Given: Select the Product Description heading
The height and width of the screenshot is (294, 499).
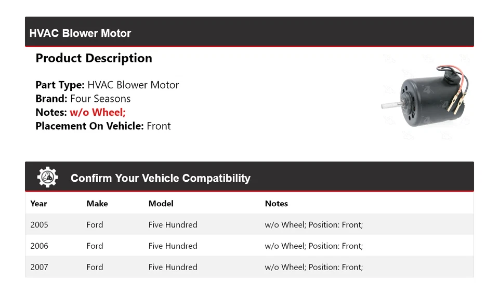Looking at the screenshot, I should tap(94, 58).
